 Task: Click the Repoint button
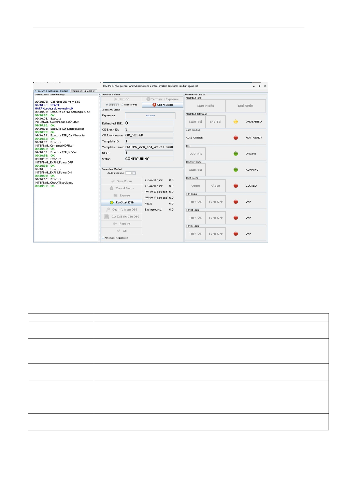[121, 224]
